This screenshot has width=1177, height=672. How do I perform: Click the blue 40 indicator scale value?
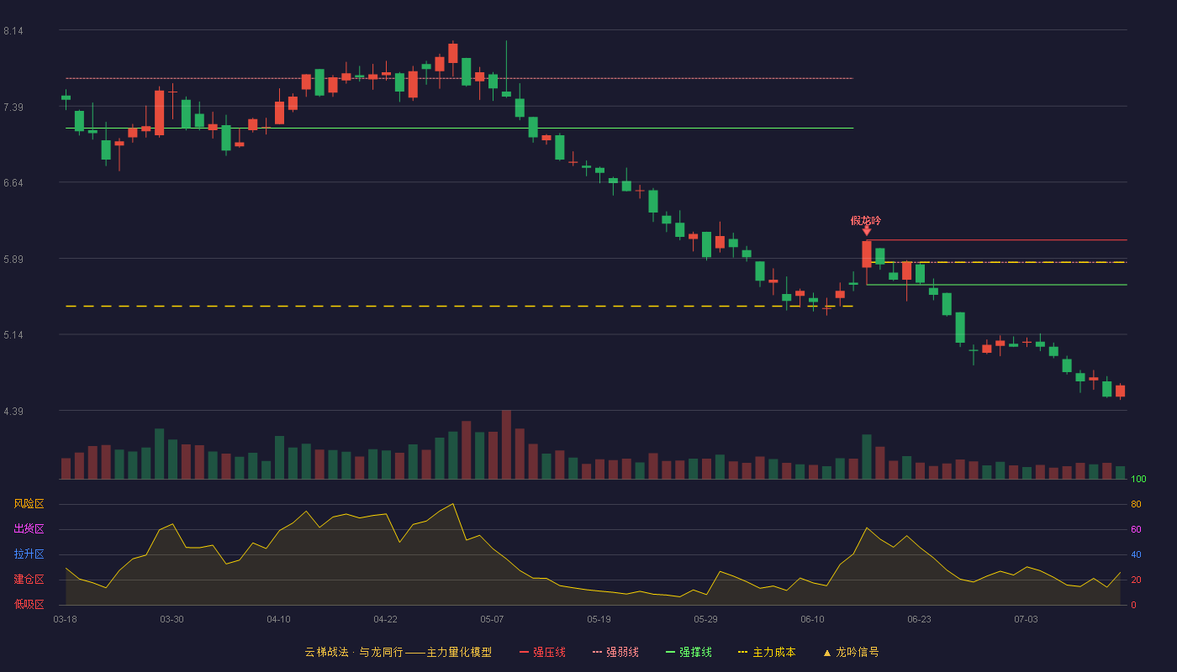(1136, 554)
